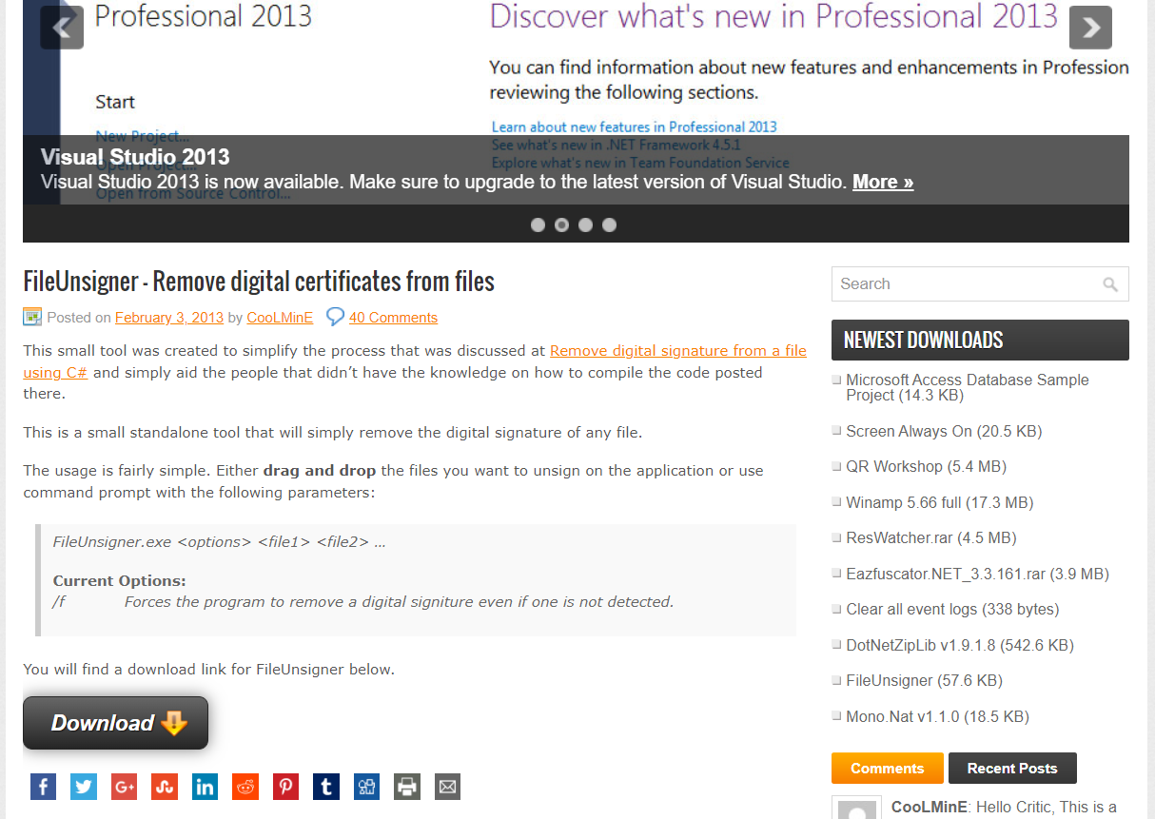Go to previous slide with left arrow
1155x819 pixels.
(x=62, y=28)
